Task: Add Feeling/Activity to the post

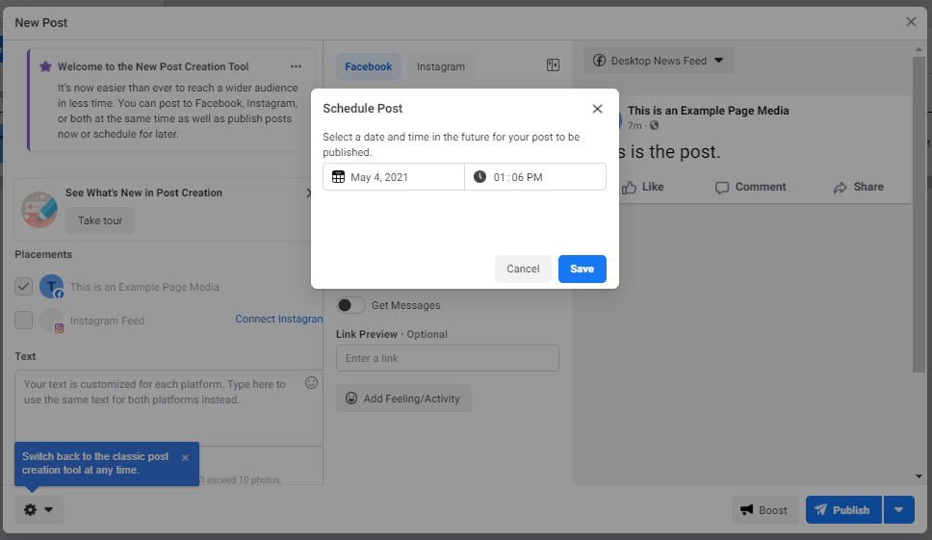Action: [x=403, y=399]
